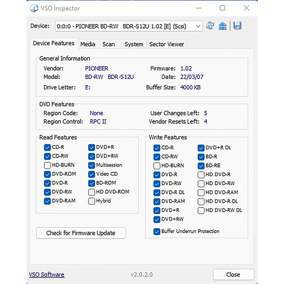Click the RPC II region control value

98,121
